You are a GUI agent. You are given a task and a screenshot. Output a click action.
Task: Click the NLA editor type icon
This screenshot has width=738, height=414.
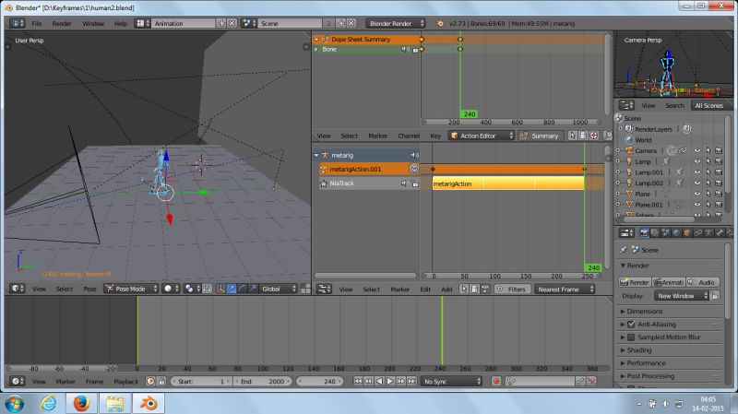tap(325, 289)
